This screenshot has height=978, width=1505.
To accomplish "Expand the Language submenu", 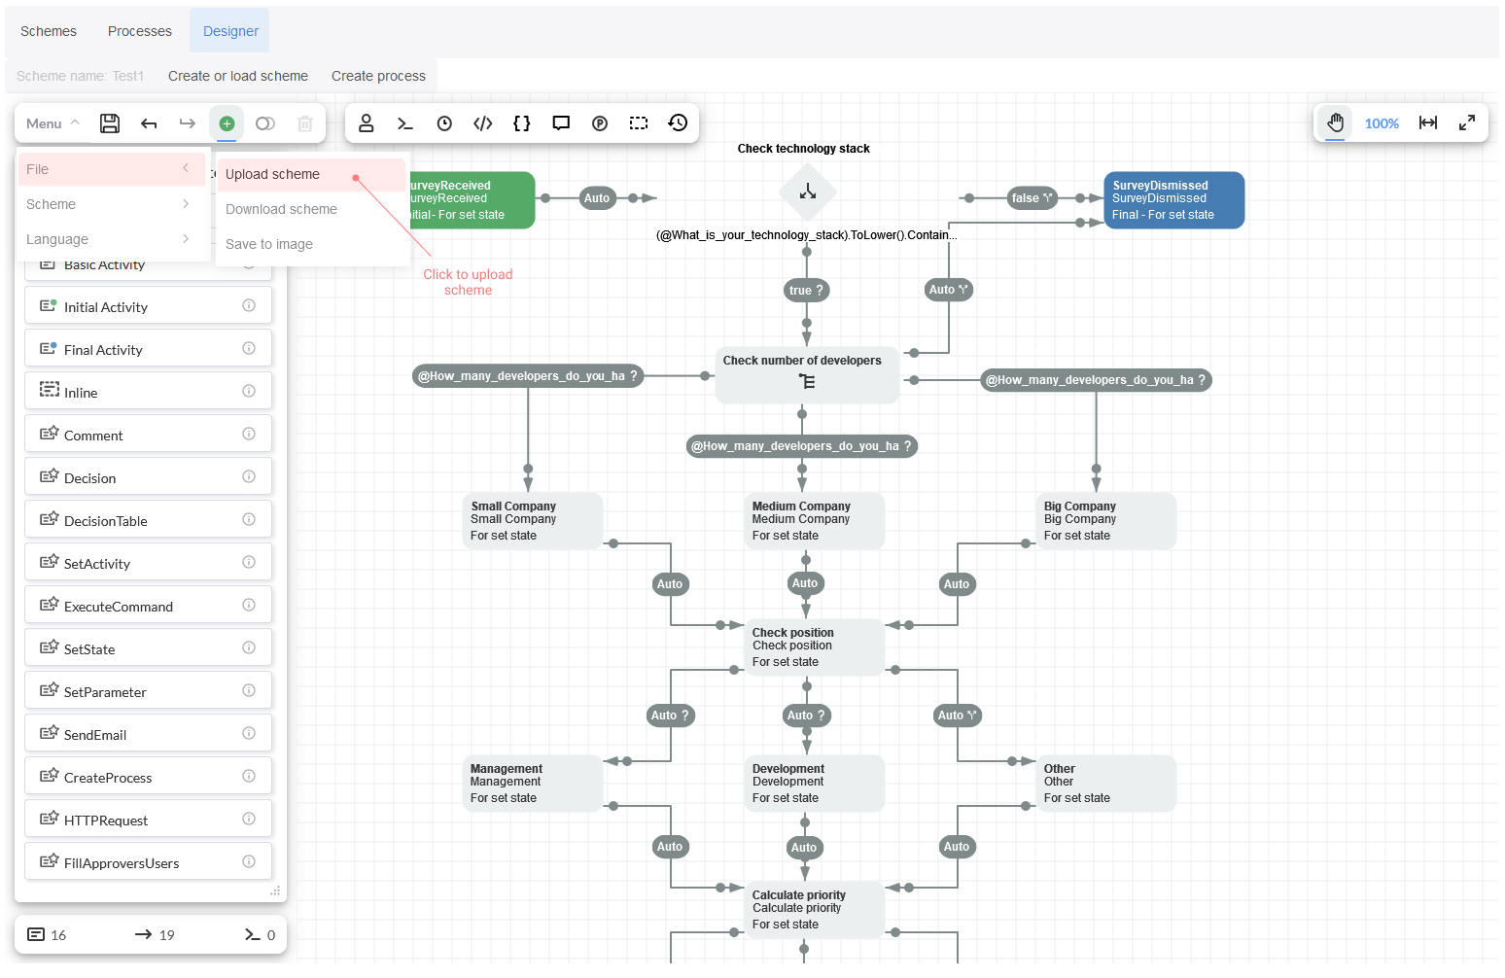I will [x=112, y=239].
